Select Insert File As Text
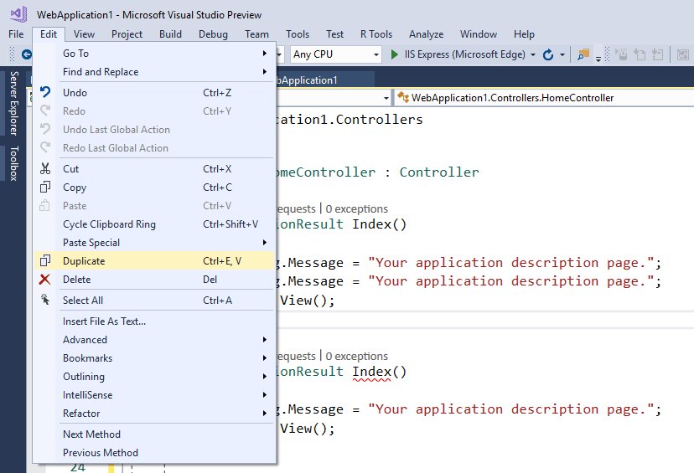 (153, 321)
